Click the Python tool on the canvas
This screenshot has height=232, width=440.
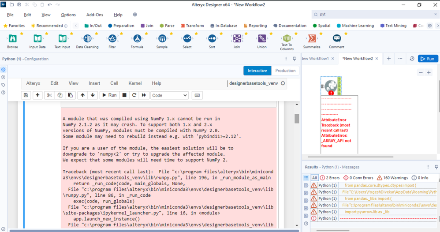click(331, 86)
